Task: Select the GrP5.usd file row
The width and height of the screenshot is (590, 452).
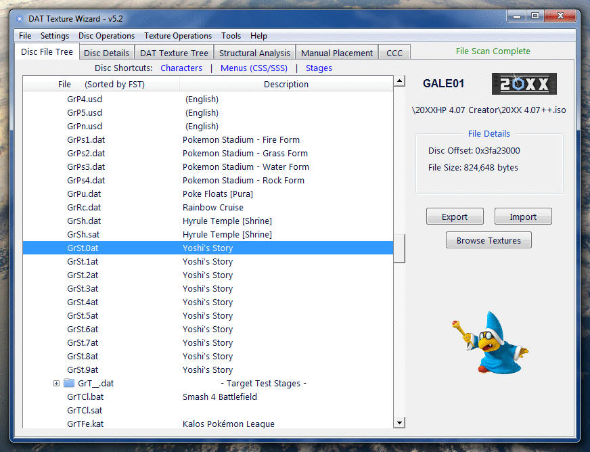Action: click(208, 113)
